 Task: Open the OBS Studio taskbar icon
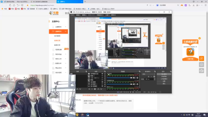point(82,115)
